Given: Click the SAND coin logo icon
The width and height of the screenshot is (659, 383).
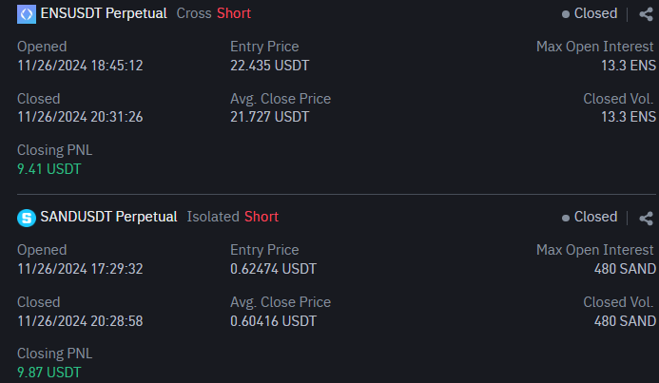Looking at the screenshot, I should [x=27, y=218].
